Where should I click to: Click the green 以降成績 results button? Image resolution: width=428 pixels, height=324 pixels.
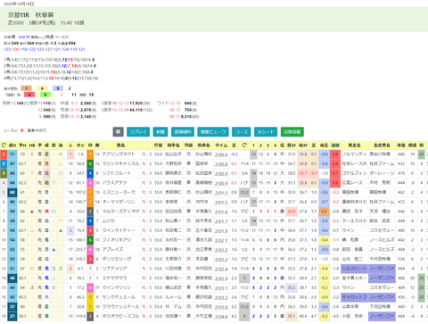pos(292,132)
